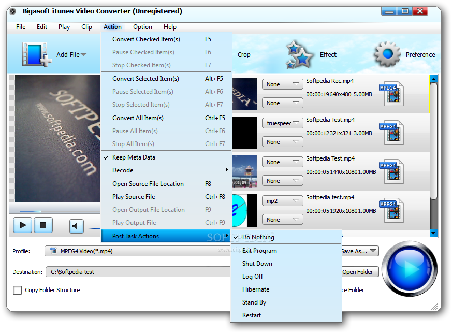Screen dimensions: 452x333
Task: Open the Effect stars icon
Action: 299,54
